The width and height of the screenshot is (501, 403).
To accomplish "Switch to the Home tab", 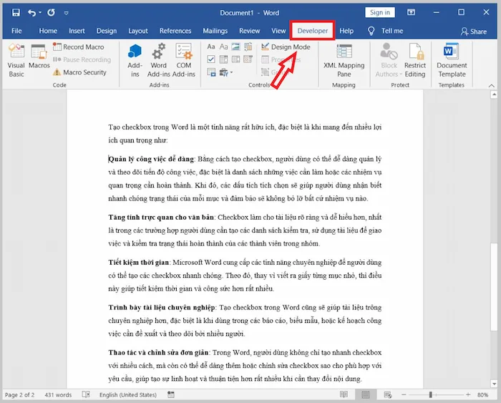I will coord(48,31).
